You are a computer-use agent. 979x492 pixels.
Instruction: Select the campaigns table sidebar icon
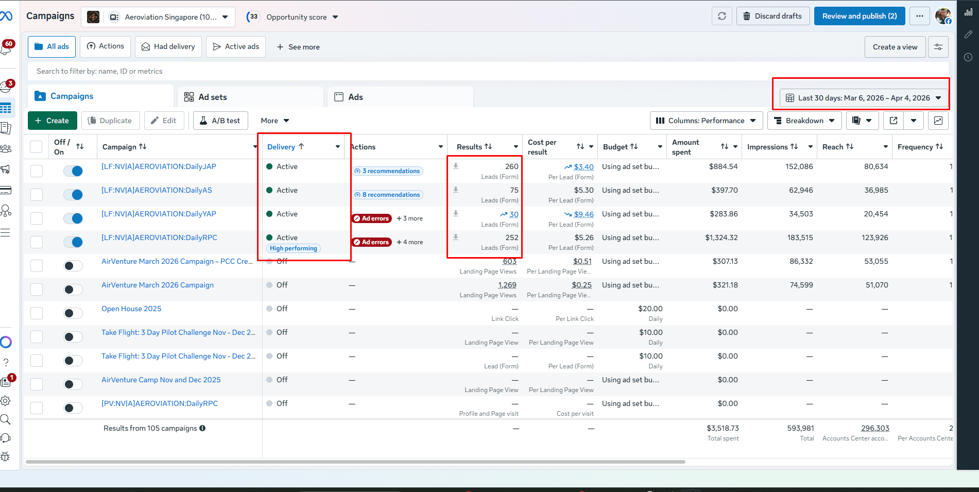tap(6, 108)
